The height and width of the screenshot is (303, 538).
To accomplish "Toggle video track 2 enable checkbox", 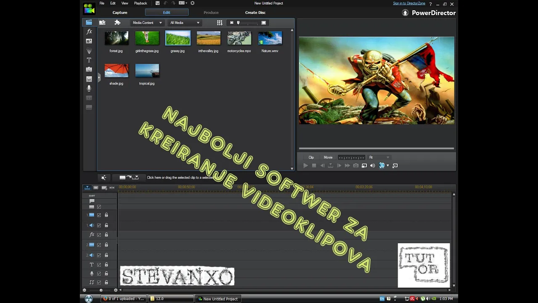I will point(99,245).
